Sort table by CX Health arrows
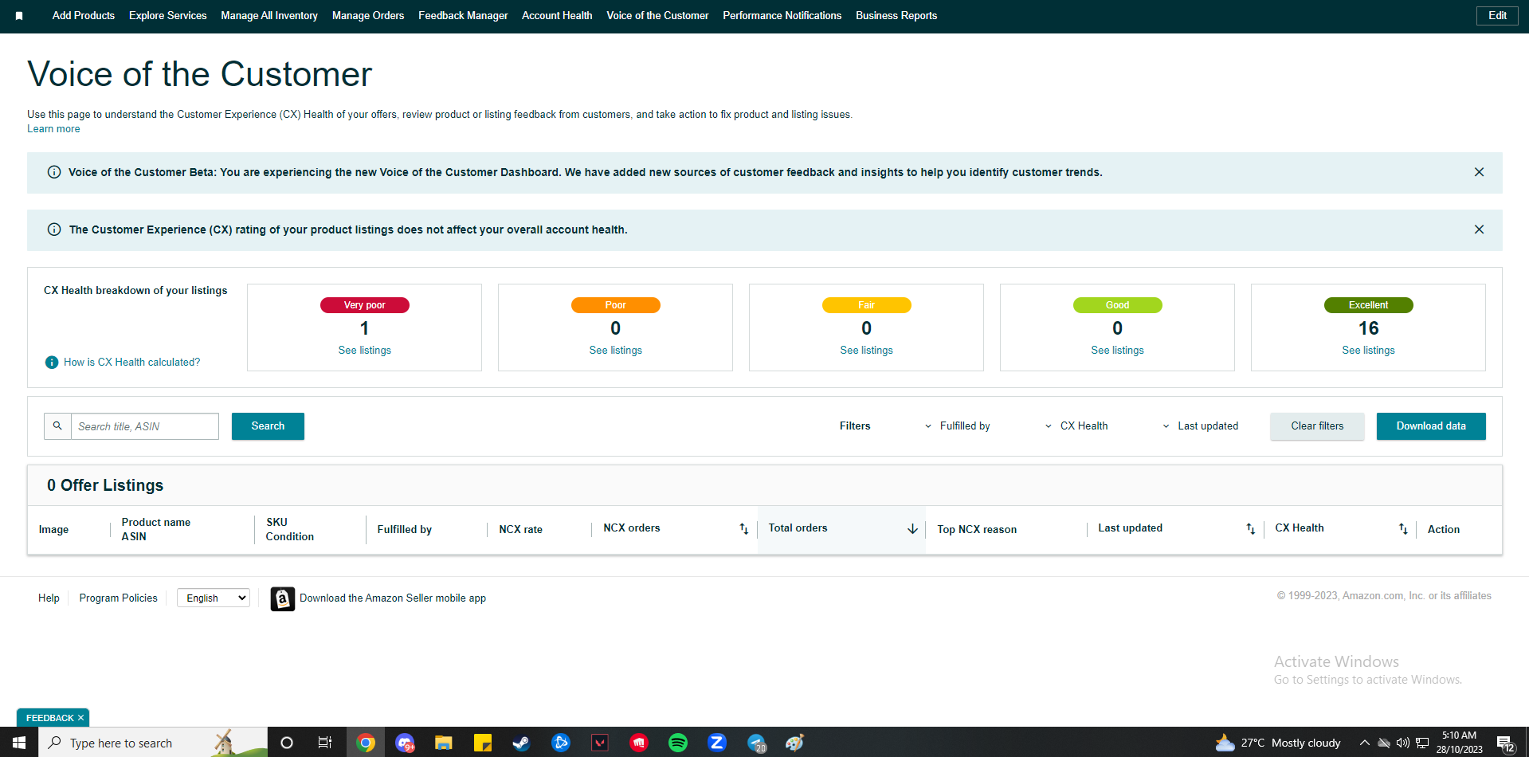The height and width of the screenshot is (757, 1529). click(1403, 528)
